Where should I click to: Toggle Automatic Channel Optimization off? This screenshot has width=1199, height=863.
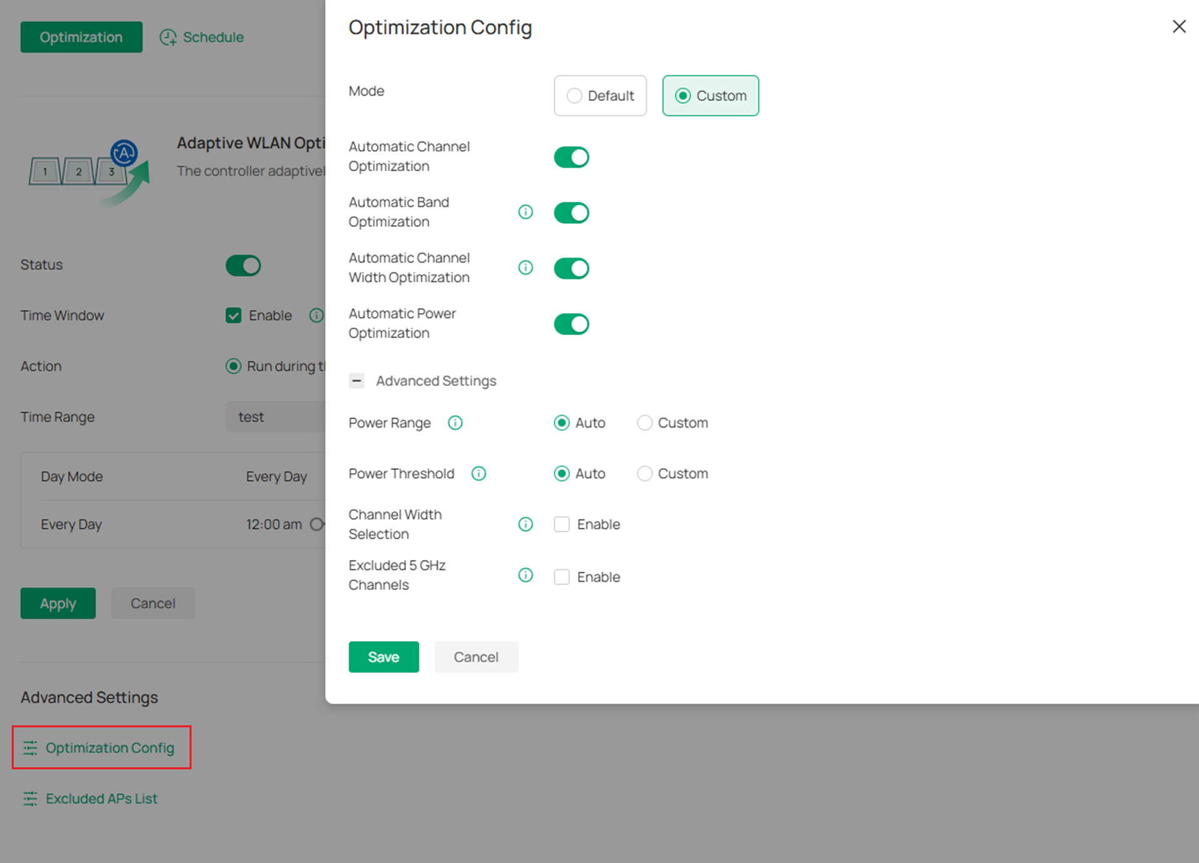571,157
